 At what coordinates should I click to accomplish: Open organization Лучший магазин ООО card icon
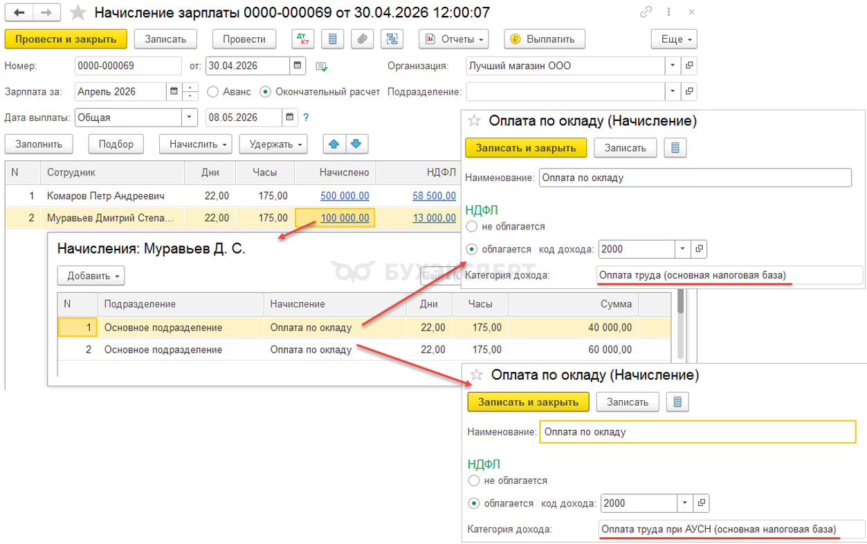(689, 66)
